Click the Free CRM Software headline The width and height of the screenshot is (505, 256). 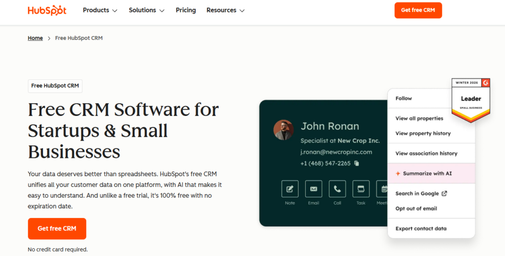(123, 131)
